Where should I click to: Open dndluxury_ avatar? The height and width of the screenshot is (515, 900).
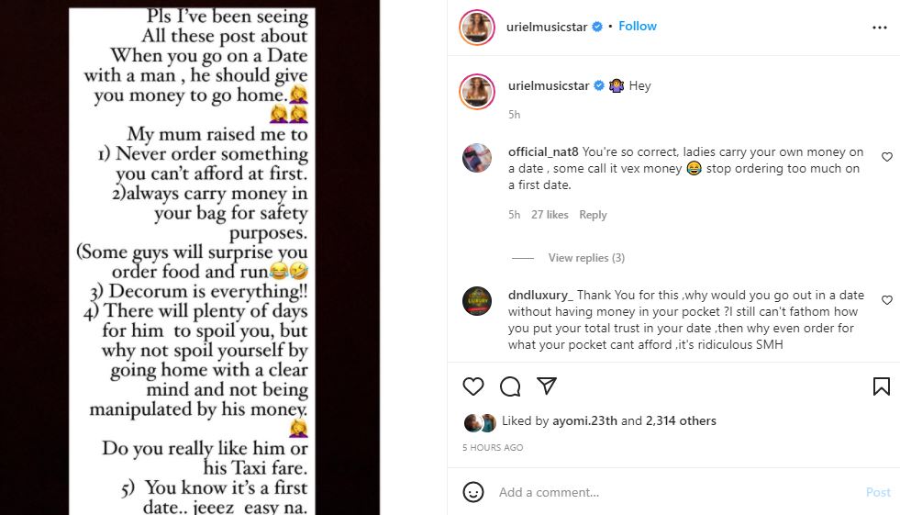478,302
